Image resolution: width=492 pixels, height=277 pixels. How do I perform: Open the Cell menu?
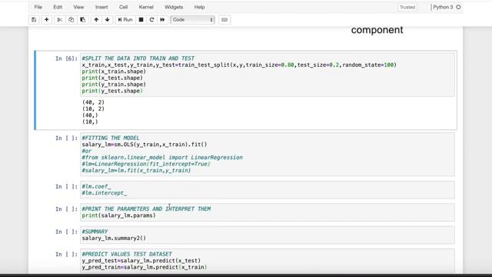pyautogui.click(x=123, y=7)
